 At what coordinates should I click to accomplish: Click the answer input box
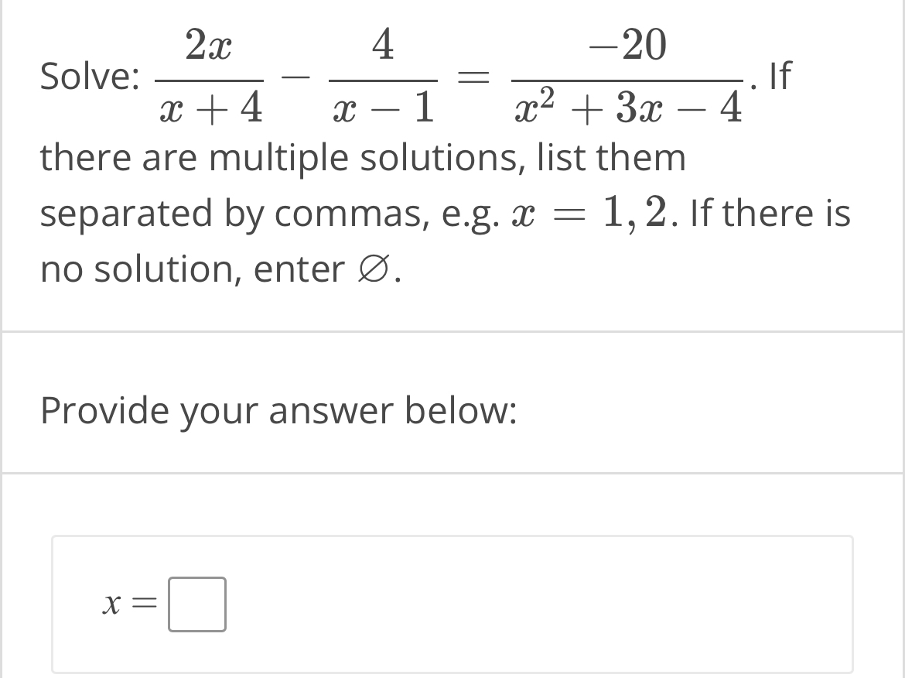196,605
